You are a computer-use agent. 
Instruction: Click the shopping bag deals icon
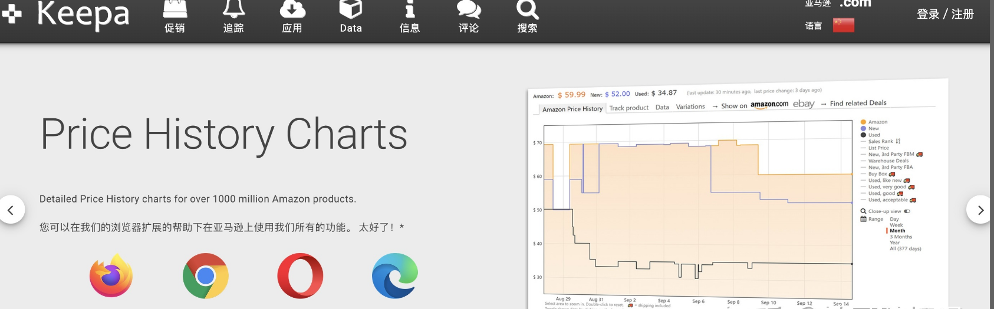pyautogui.click(x=175, y=8)
